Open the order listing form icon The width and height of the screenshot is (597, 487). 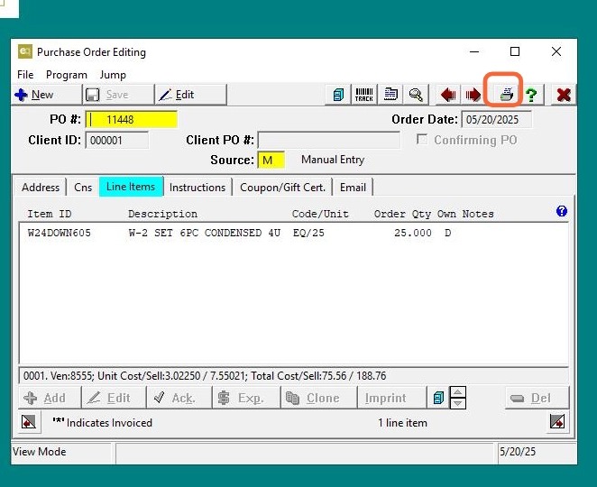(390, 95)
